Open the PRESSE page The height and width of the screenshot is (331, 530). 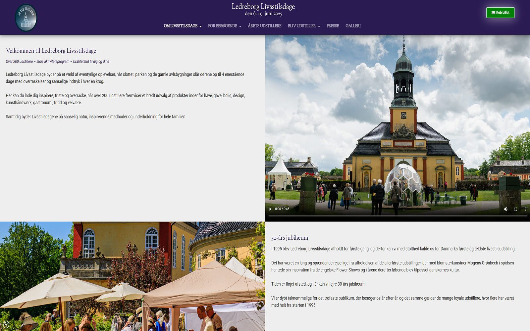point(333,26)
